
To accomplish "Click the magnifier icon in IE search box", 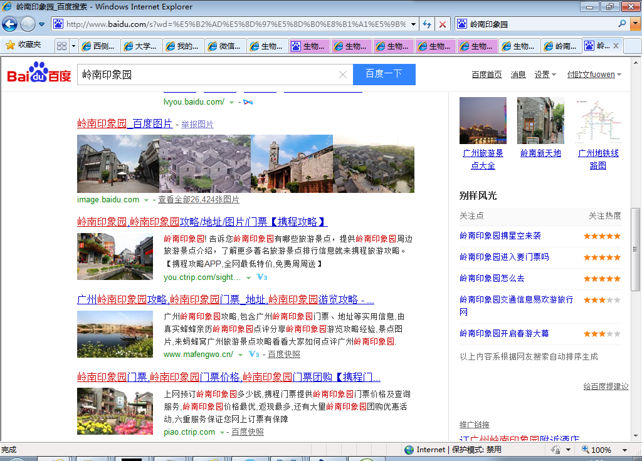I will pos(622,24).
